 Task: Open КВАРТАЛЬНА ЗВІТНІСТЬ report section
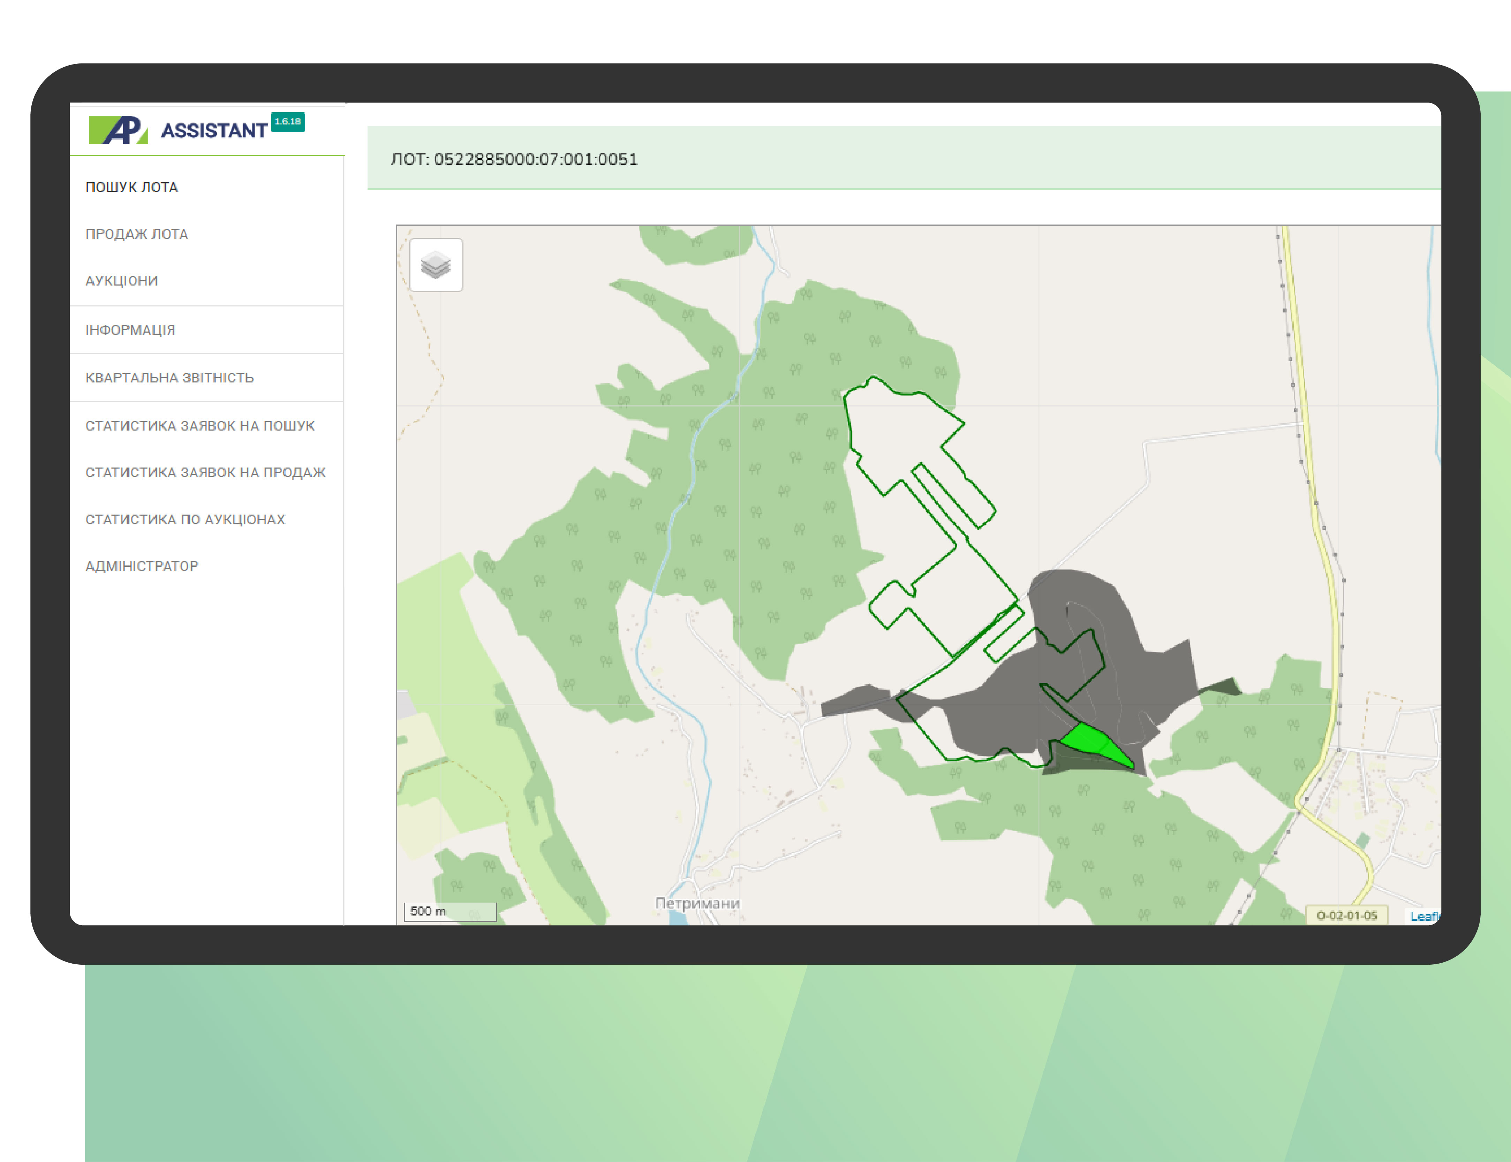(169, 378)
